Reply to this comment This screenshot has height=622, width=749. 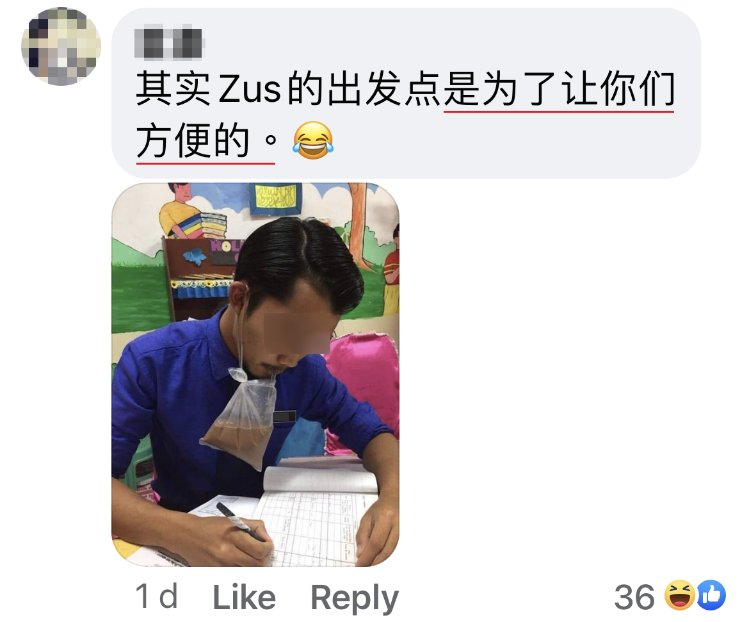[355, 598]
